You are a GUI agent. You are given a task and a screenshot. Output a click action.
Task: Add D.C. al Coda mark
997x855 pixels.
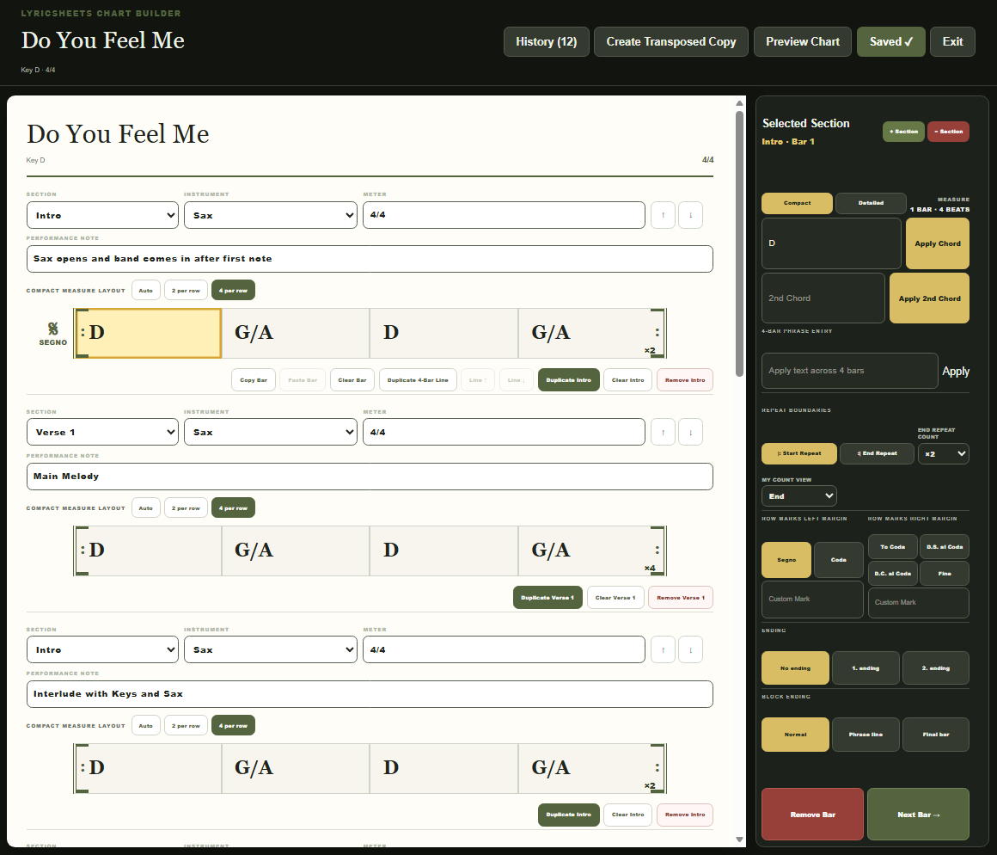pos(893,573)
